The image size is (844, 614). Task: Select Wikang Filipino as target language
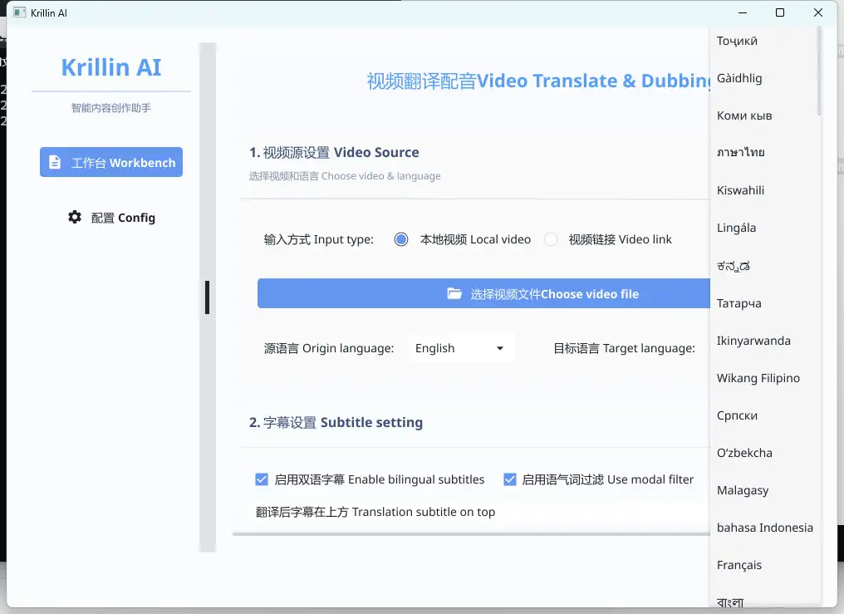pos(758,378)
